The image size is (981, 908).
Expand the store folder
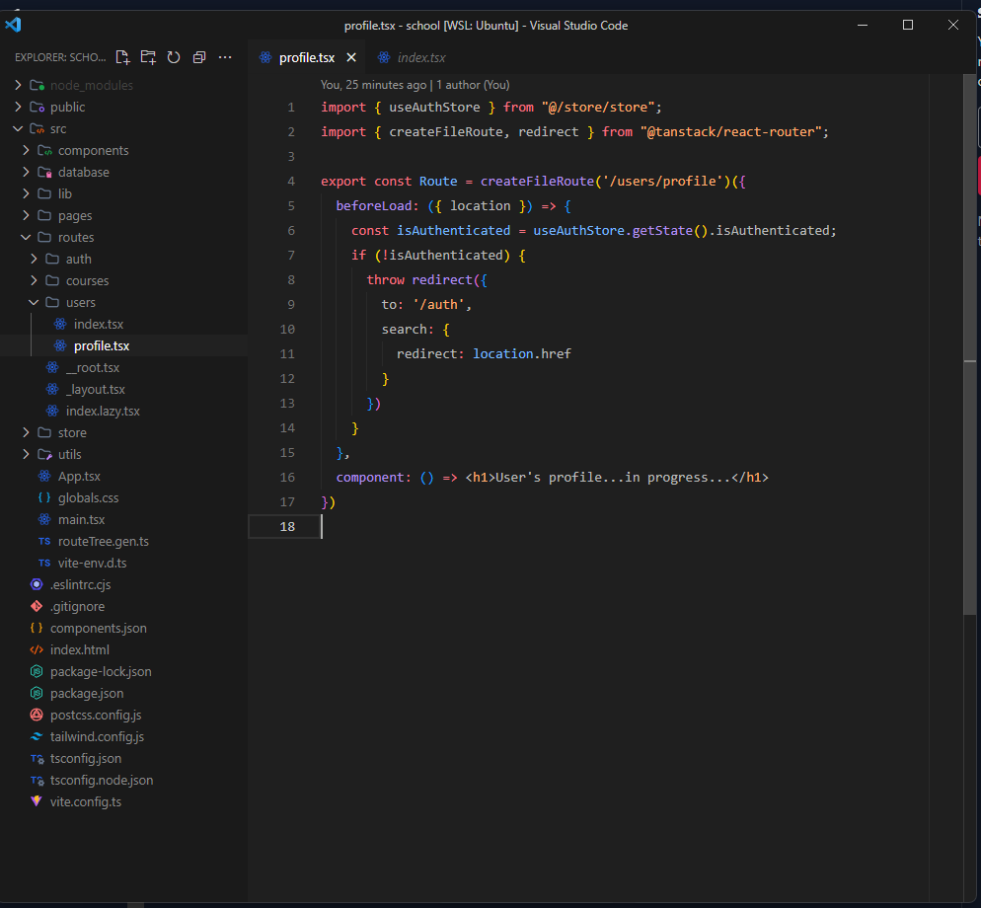(x=72, y=432)
